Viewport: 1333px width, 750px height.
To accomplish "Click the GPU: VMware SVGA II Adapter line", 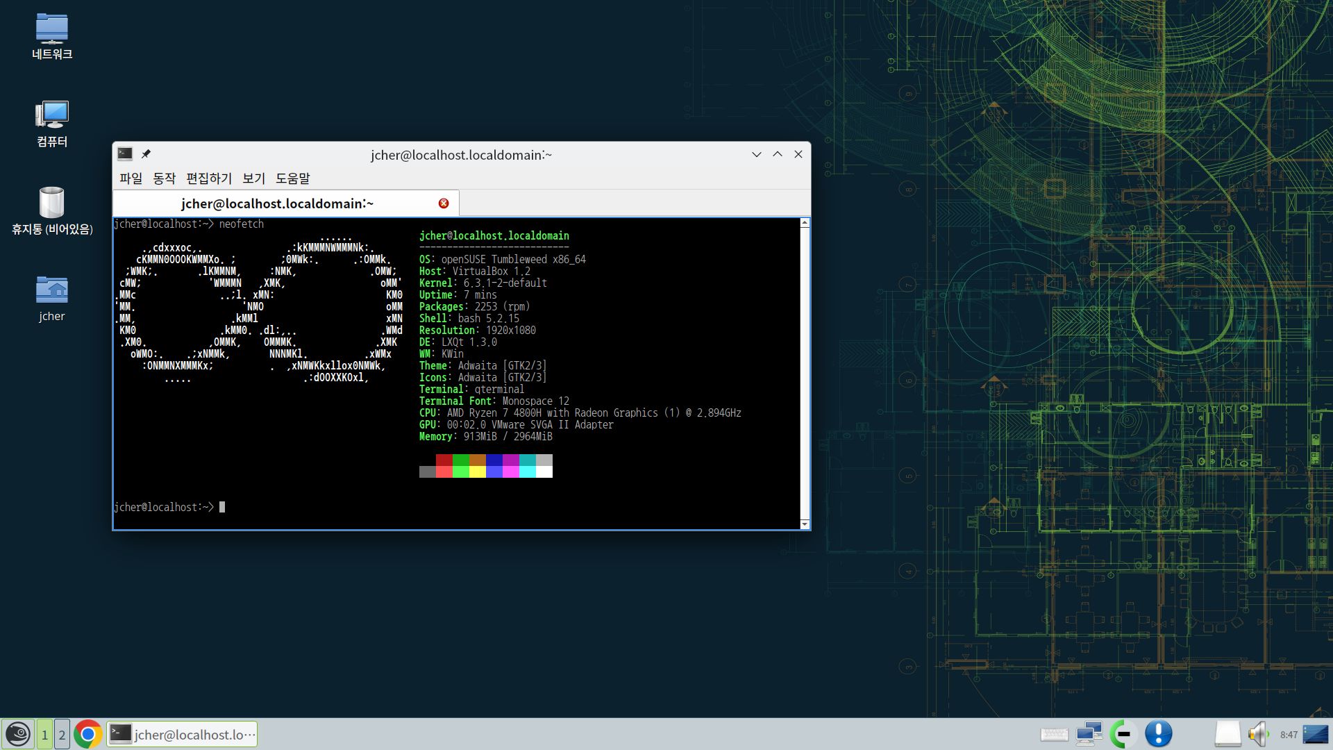I will pos(517,424).
